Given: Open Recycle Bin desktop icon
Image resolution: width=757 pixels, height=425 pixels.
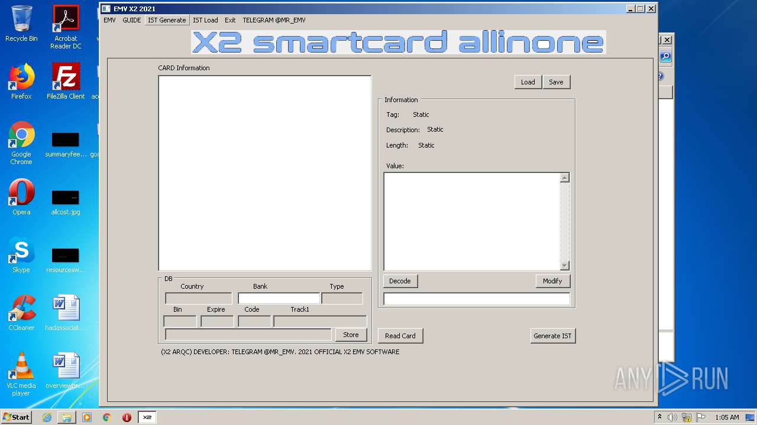Looking at the screenshot, I should 21,24.
